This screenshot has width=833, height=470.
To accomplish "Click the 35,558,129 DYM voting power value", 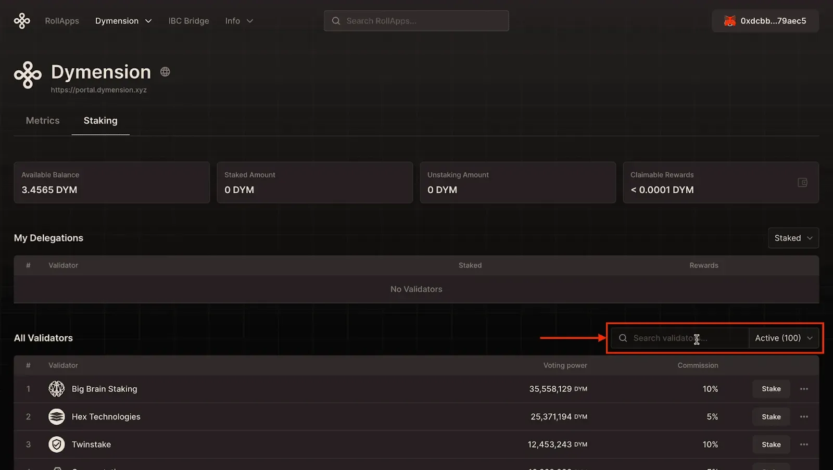I will pyautogui.click(x=558, y=389).
